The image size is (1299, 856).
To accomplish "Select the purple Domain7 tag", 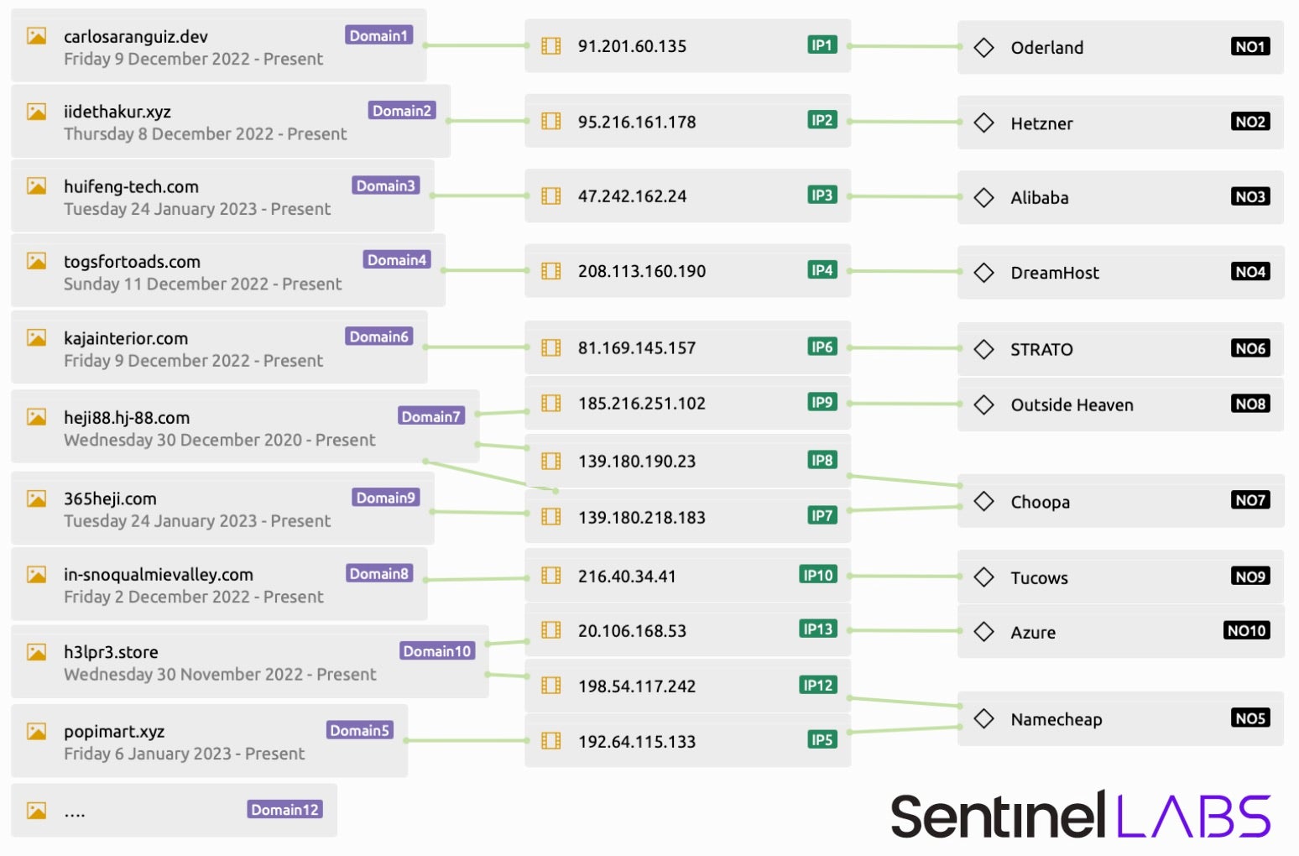I will 430,416.
